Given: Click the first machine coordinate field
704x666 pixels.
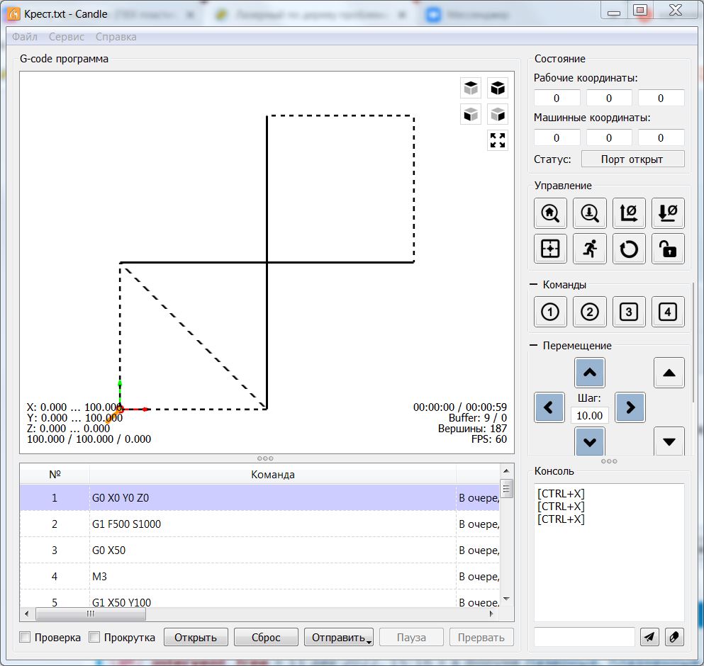Looking at the screenshot, I should tap(557, 137).
